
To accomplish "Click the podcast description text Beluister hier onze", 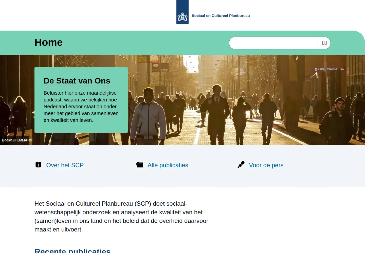I will pyautogui.click(x=81, y=107).
